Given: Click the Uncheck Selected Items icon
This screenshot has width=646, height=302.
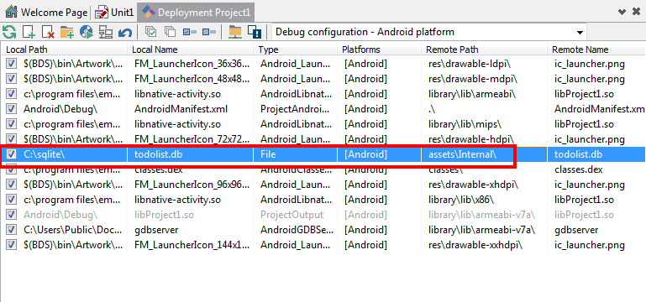Looking at the screenshot, I should click(x=209, y=32).
